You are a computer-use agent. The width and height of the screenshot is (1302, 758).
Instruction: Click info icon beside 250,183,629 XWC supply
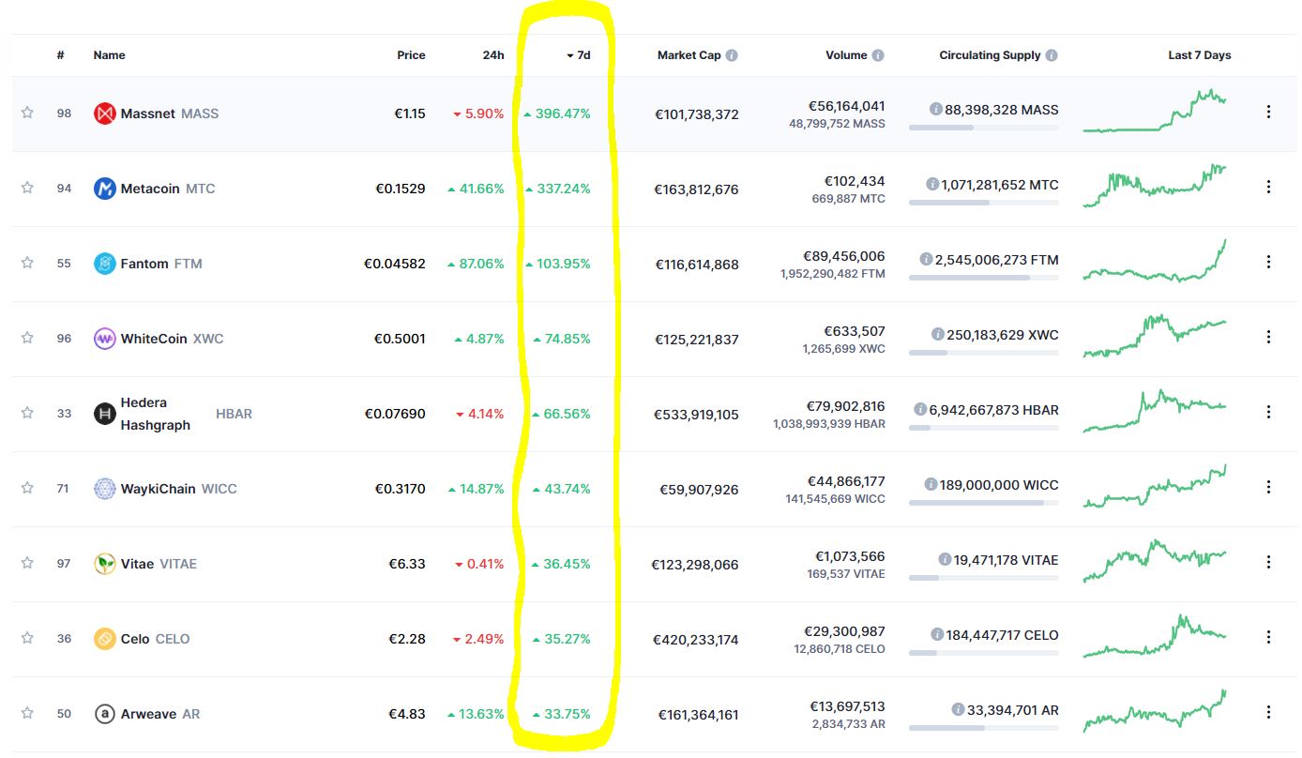pyautogui.click(x=938, y=335)
